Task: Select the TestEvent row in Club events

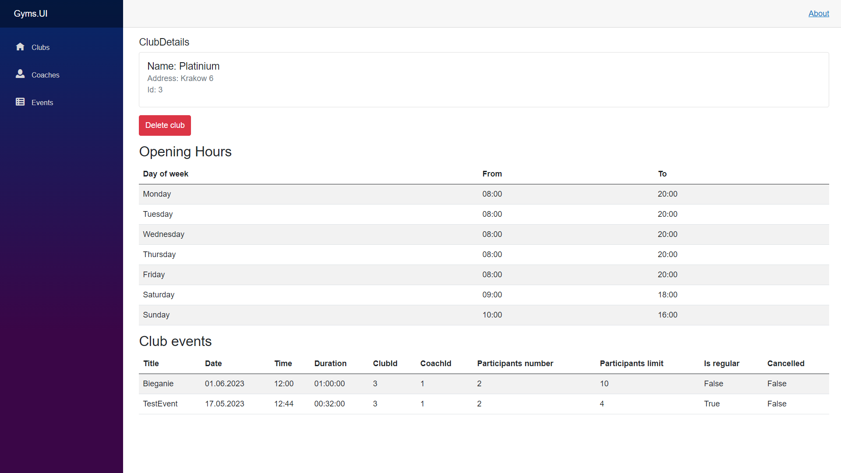Action: 307,404
